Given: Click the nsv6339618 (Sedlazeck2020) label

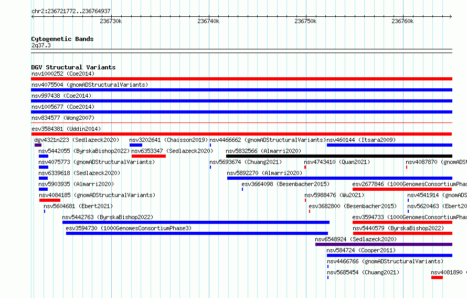Looking at the screenshot, I should pyautogui.click(x=79, y=173).
